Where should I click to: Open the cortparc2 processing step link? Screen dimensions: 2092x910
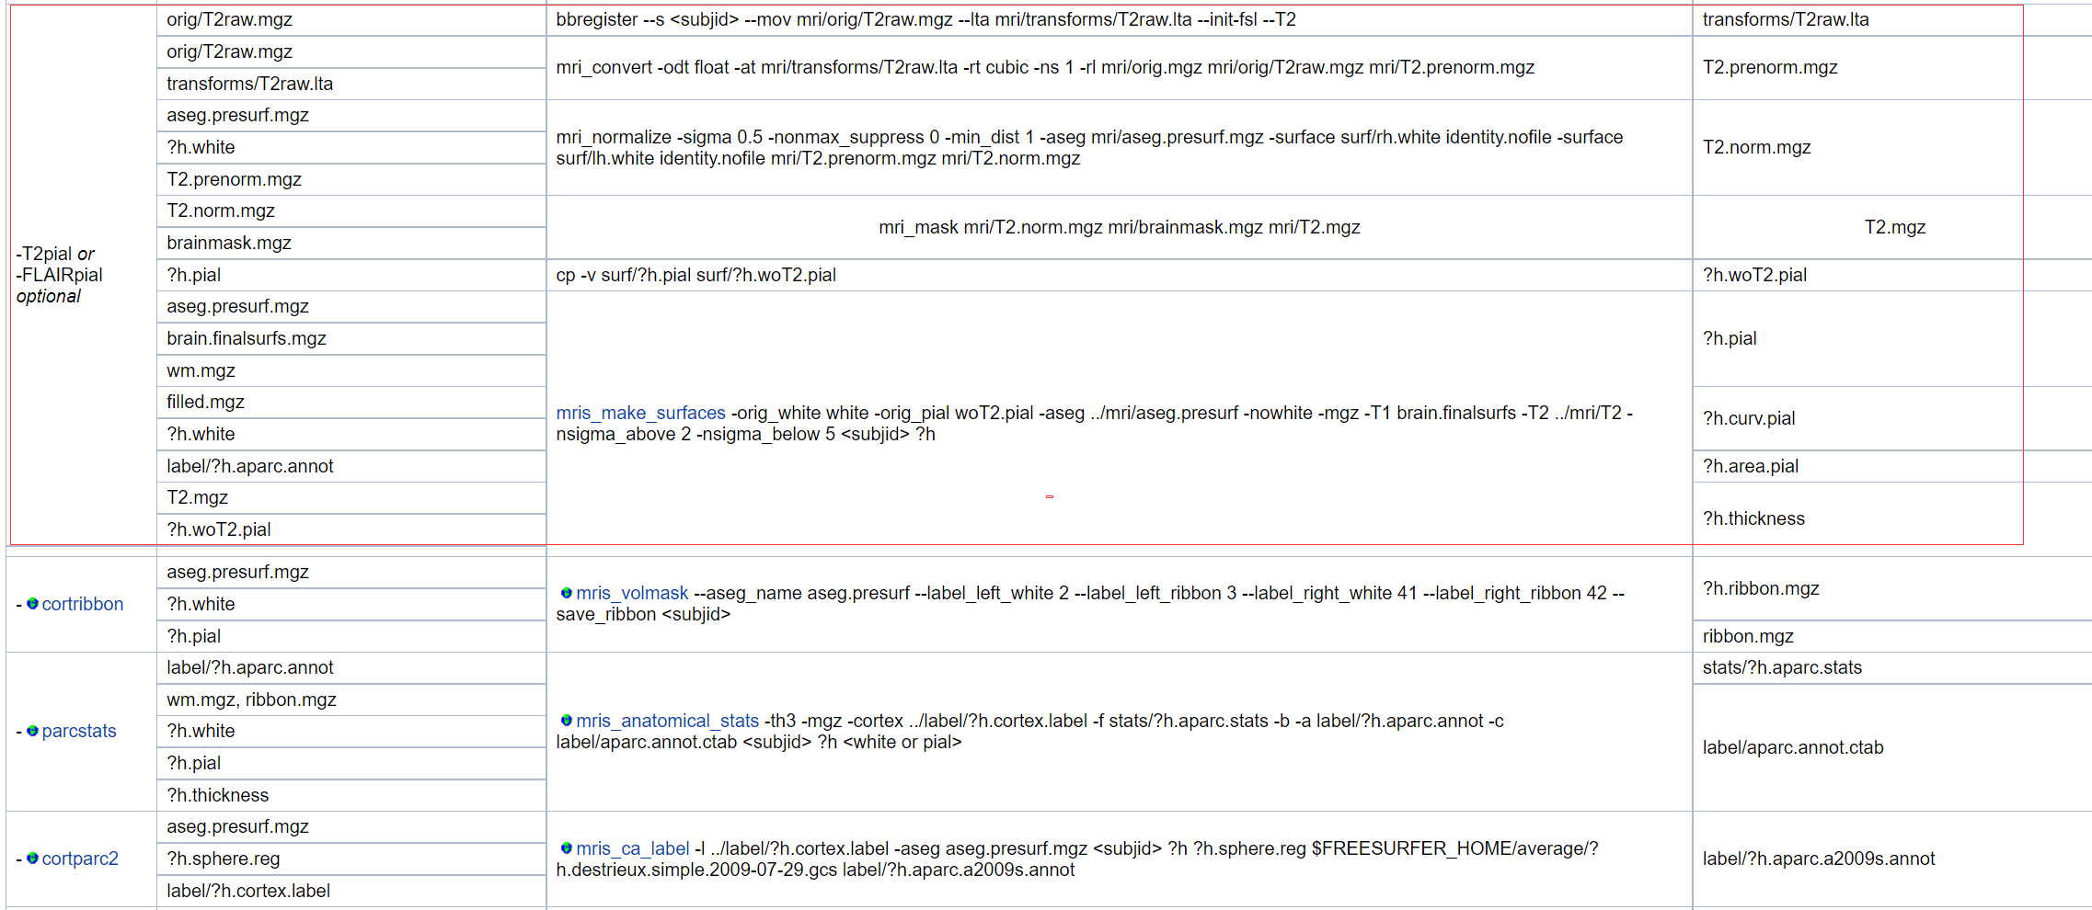coord(83,859)
